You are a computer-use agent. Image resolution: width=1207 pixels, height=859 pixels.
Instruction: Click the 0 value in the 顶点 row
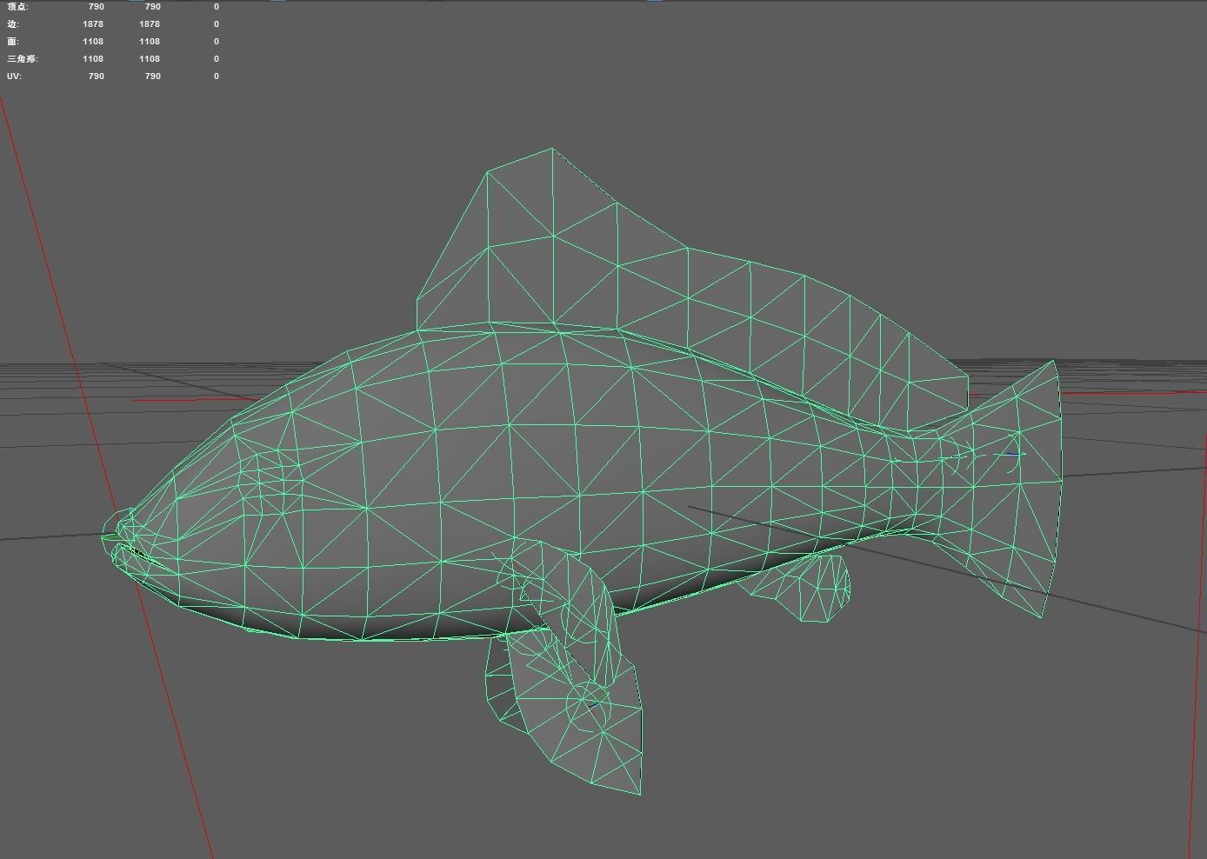217,6
